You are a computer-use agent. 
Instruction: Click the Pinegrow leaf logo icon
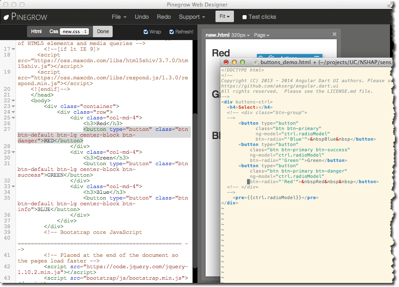click(6, 17)
